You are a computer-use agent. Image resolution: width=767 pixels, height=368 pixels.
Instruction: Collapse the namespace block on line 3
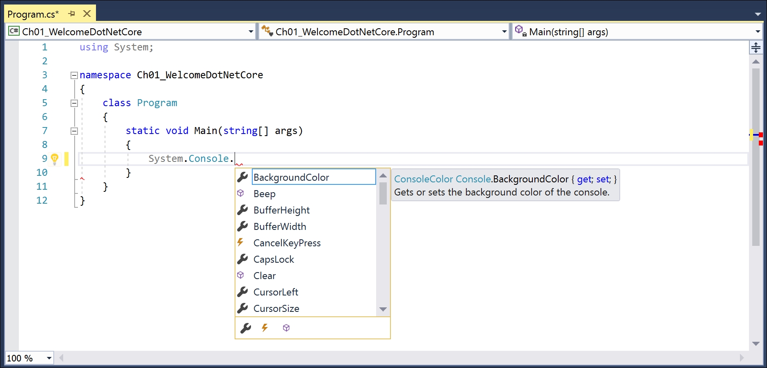74,75
